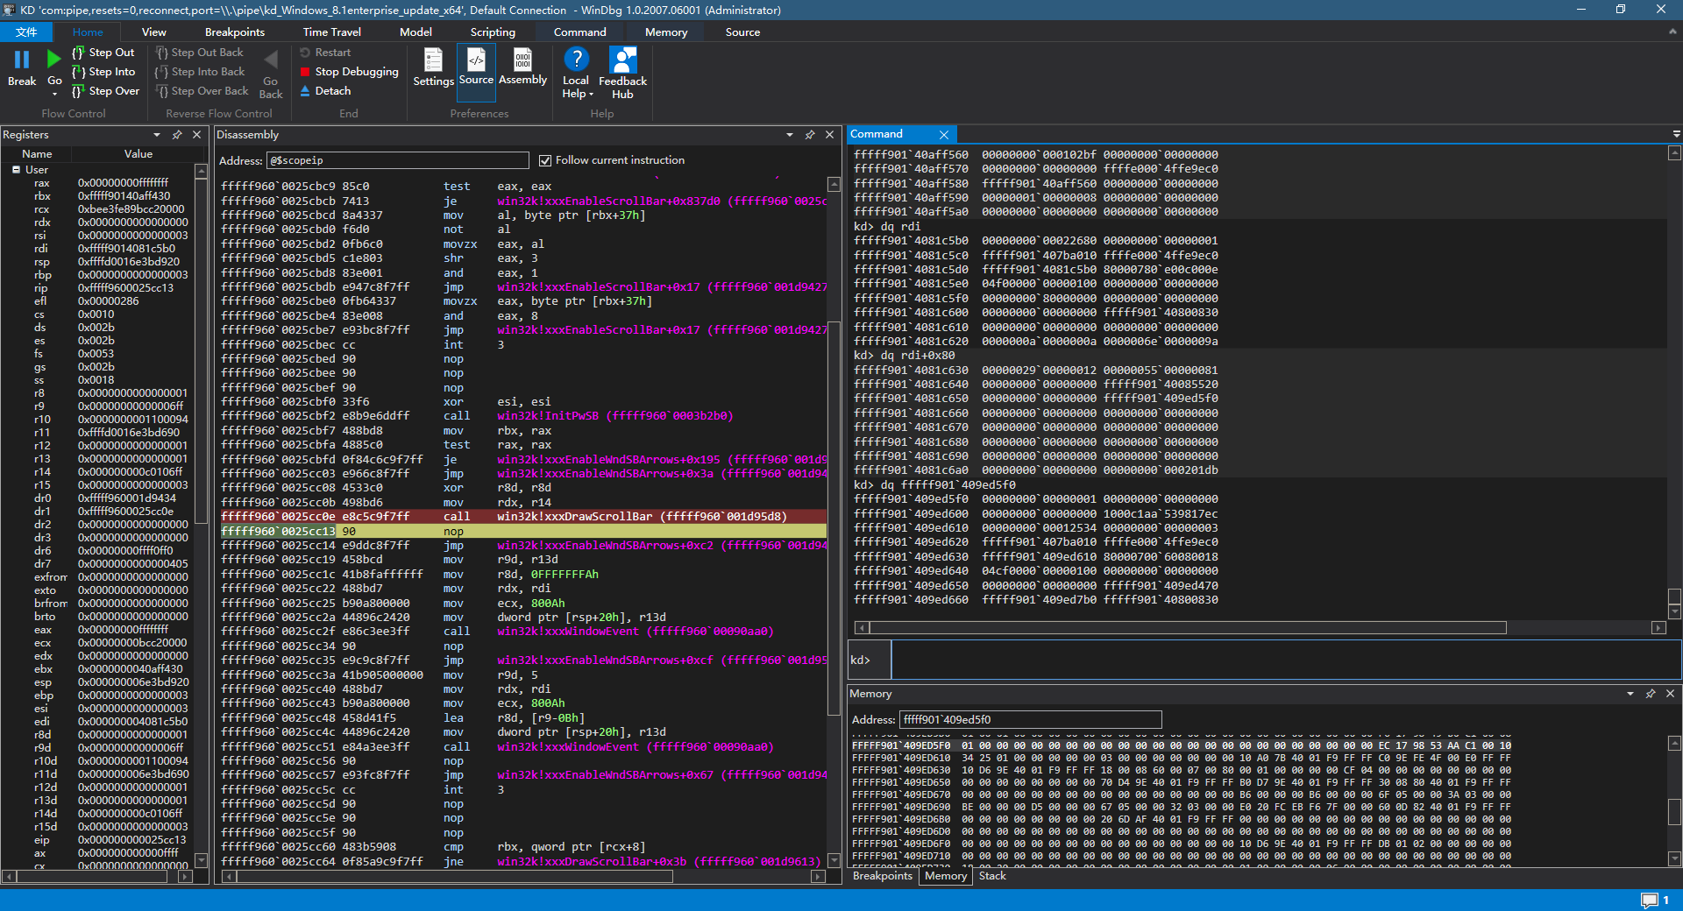Click the Detach icon

(305, 91)
